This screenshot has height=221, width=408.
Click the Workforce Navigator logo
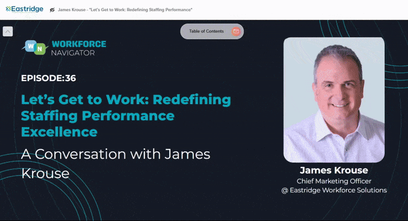[x=64, y=48]
